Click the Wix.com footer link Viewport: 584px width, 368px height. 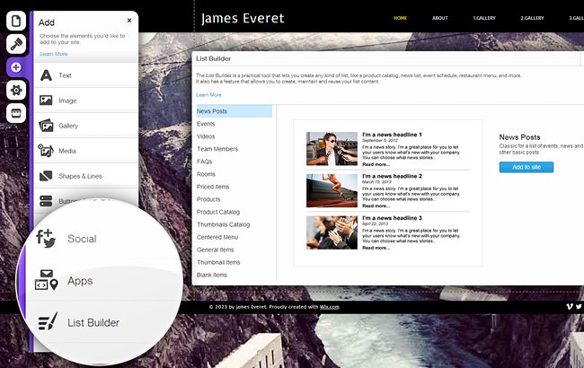coord(329,307)
